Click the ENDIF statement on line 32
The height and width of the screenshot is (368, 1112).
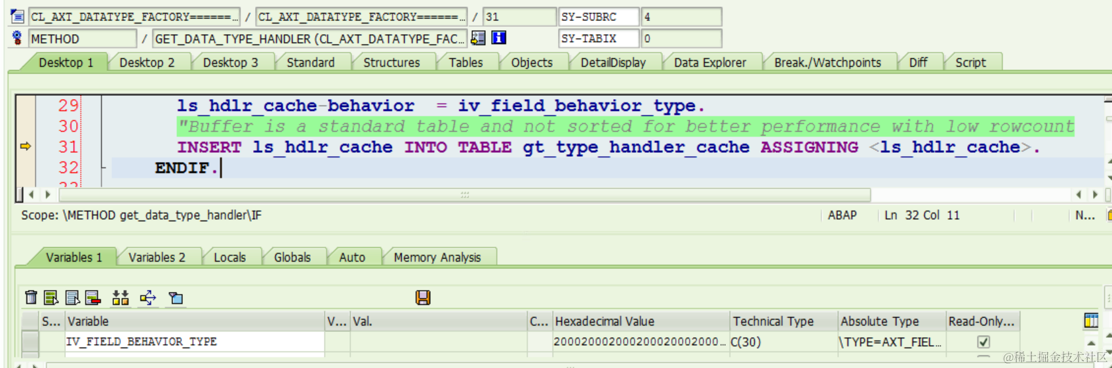click(x=186, y=168)
